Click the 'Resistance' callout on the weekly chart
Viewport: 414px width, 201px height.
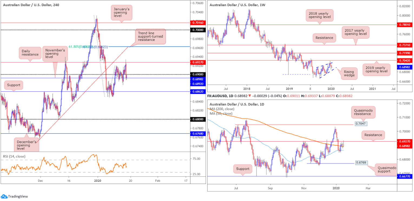point(324,38)
